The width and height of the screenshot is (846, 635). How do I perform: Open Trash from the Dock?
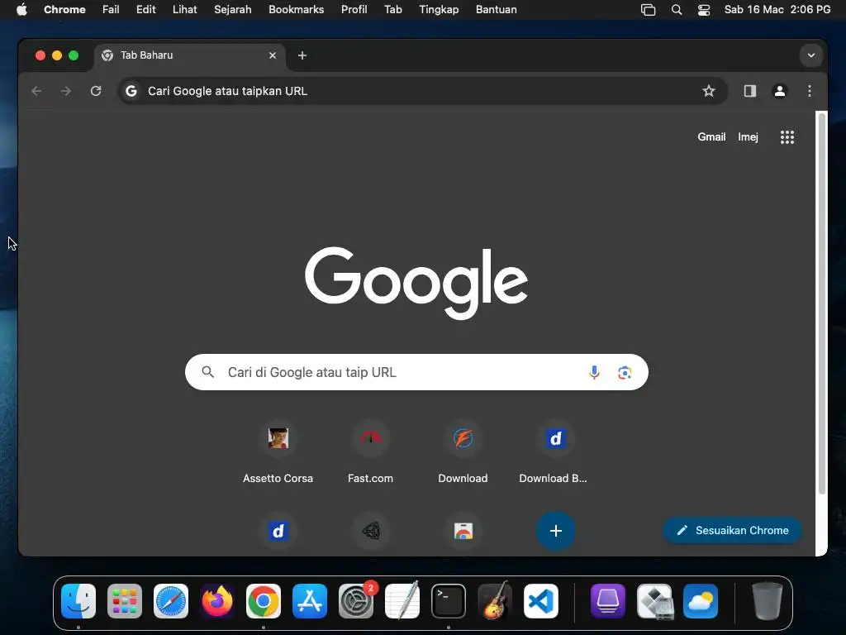tap(768, 601)
